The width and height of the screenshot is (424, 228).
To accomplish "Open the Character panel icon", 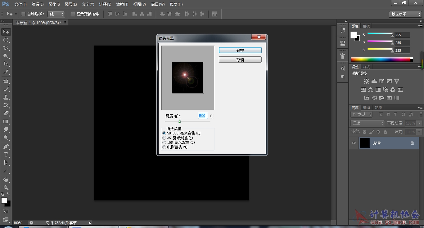I will pos(343,68).
